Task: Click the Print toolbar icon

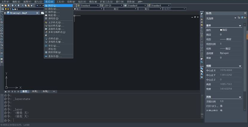Action: (x=13, y=6)
